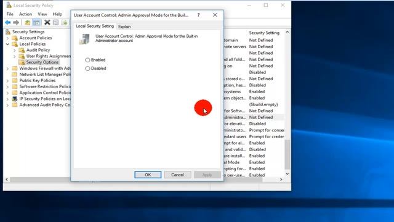Expand the Account Policies node

(x=7, y=38)
